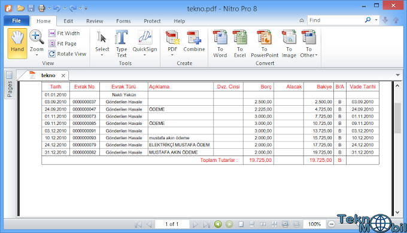Open the File menu
This screenshot has width=407, height=233.
pyautogui.click(x=16, y=21)
